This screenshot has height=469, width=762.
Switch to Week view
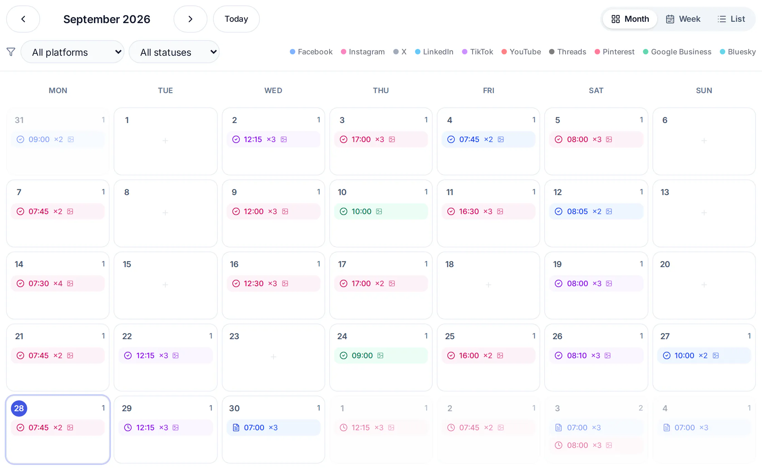point(683,19)
